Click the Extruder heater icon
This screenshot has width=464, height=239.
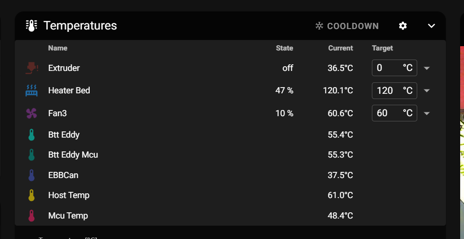[32, 68]
